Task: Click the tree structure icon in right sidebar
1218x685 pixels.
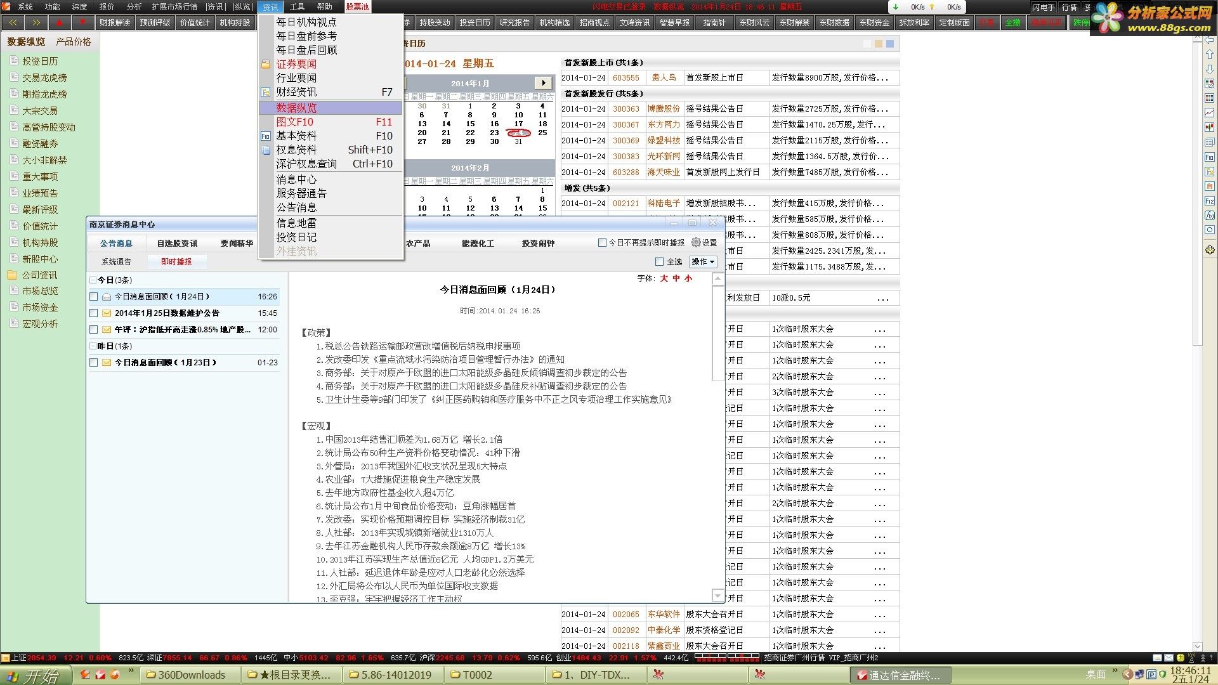Action: [1210, 172]
